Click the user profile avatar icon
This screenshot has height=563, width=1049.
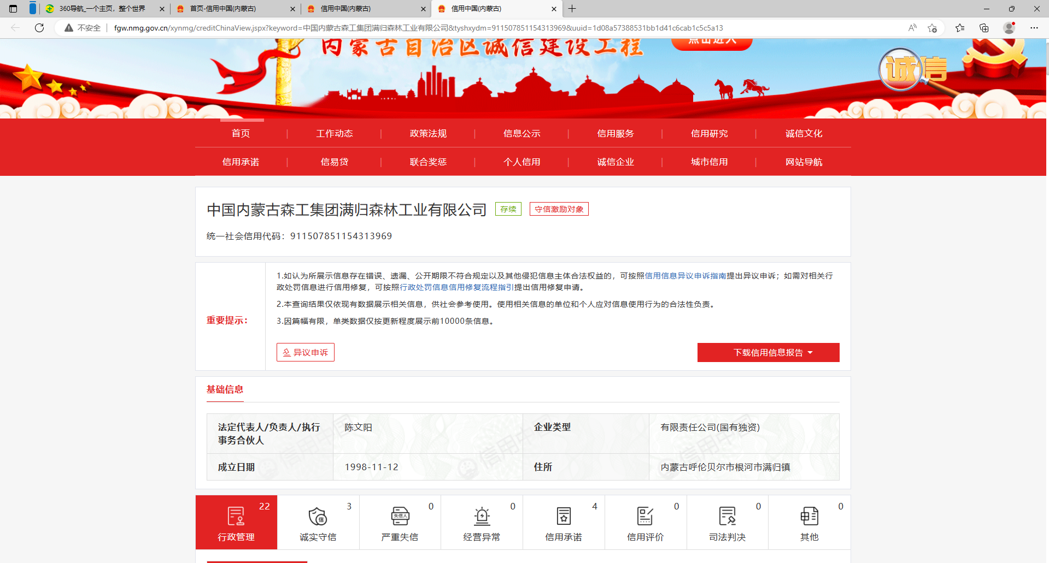coord(1009,28)
